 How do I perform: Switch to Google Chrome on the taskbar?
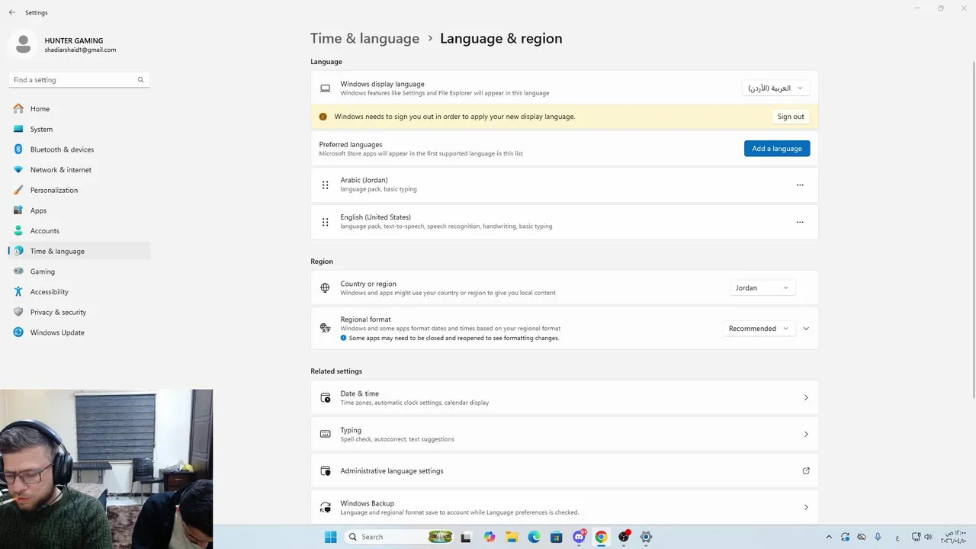click(x=601, y=537)
